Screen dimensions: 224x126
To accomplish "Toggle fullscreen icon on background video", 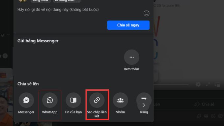I will tap(208, 84).
